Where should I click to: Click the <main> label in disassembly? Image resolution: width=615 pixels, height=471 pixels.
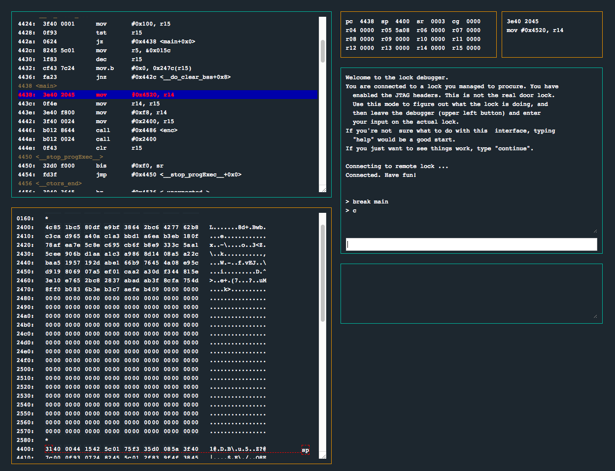[x=46, y=86]
